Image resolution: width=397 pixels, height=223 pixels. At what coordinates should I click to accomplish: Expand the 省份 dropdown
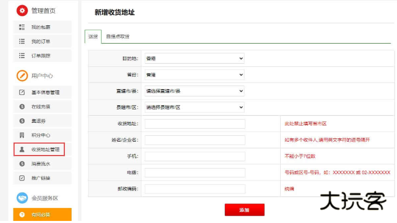click(194, 75)
